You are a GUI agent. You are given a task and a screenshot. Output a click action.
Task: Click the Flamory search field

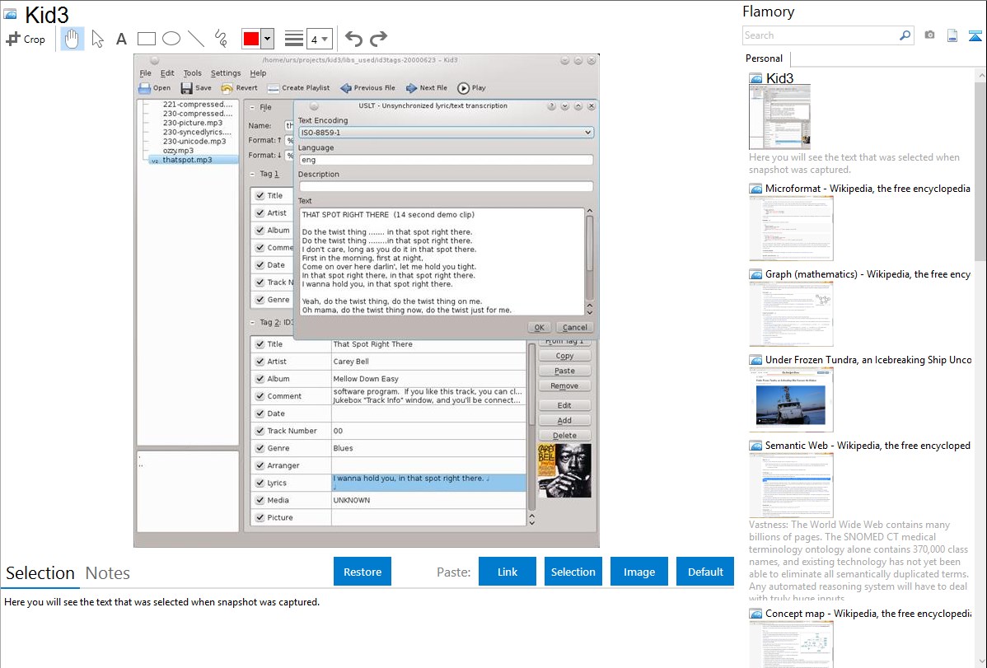[x=820, y=35]
